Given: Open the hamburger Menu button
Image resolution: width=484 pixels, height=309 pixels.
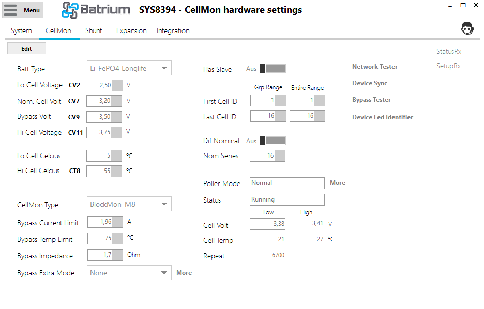Looking at the screenshot, I should click(x=23, y=10).
